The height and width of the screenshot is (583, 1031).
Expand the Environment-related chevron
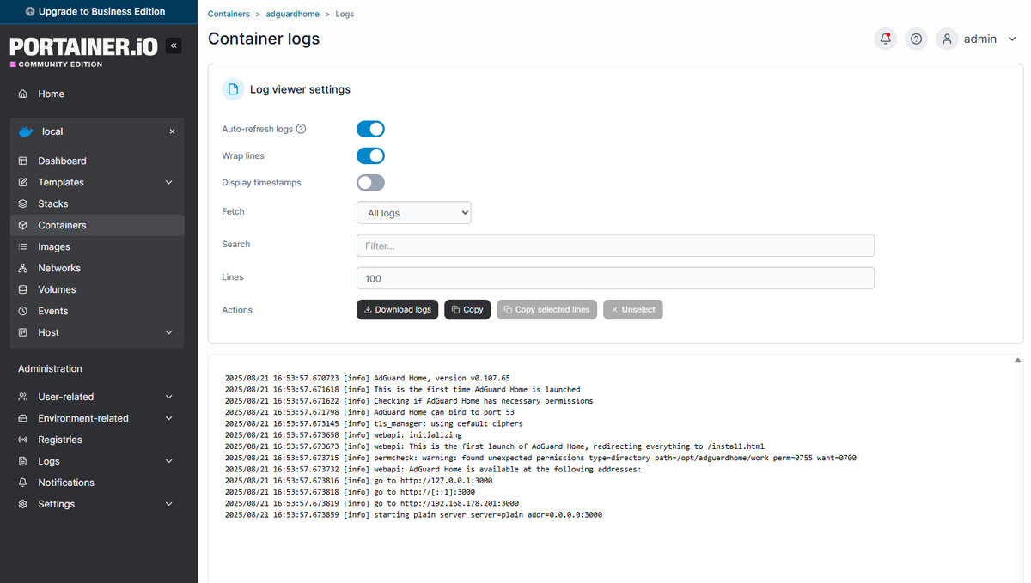click(x=168, y=418)
